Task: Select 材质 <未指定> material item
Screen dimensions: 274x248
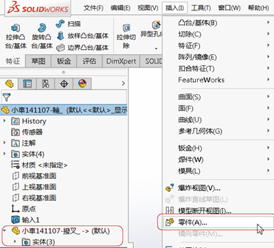Action: [39, 165]
